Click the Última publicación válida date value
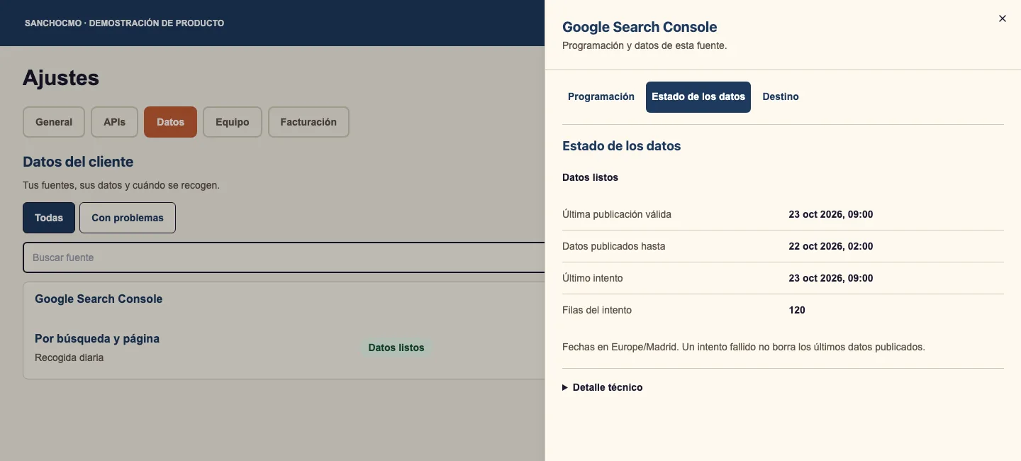1021x461 pixels. pyautogui.click(x=831, y=214)
